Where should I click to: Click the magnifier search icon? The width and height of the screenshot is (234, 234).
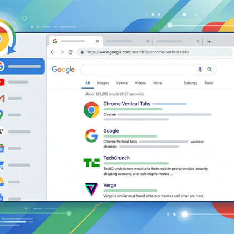coord(209,70)
